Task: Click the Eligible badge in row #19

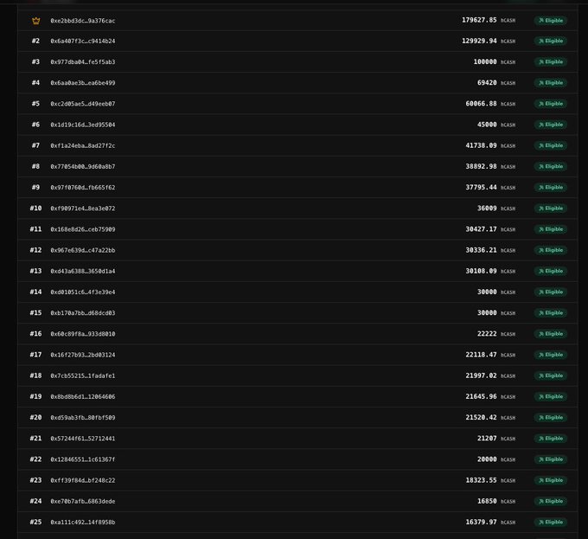Action: pyautogui.click(x=551, y=396)
